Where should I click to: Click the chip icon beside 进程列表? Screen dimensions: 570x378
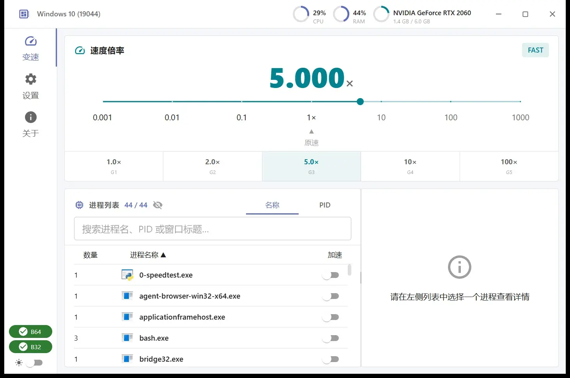79,205
